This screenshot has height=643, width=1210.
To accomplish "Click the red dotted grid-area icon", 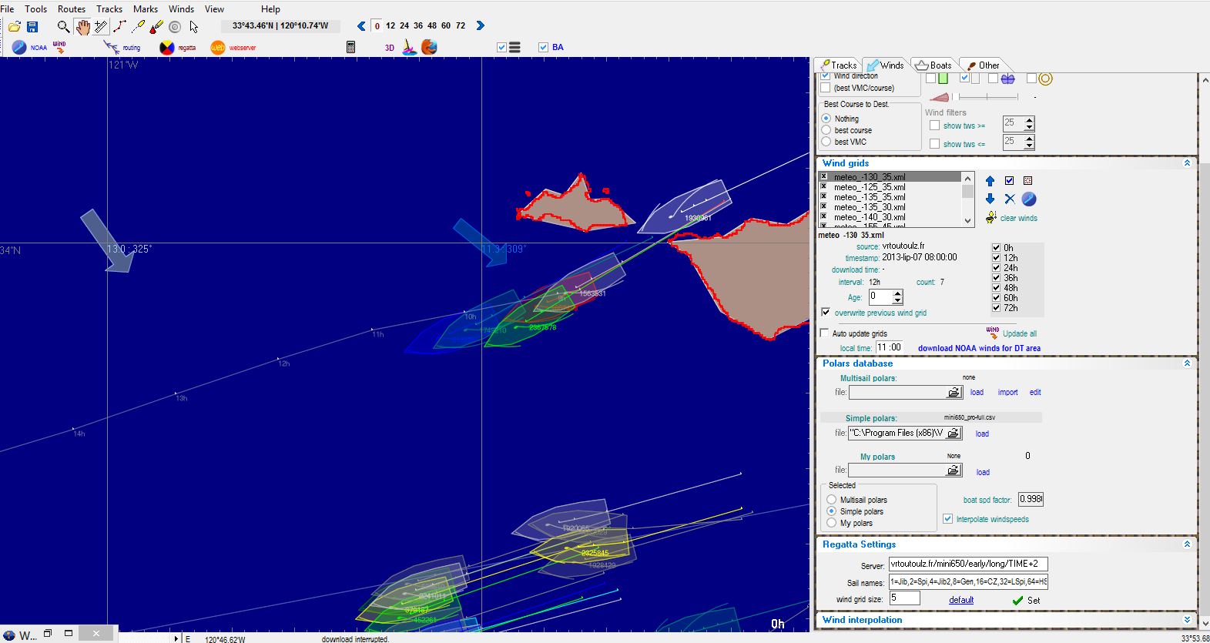I will [x=1027, y=181].
